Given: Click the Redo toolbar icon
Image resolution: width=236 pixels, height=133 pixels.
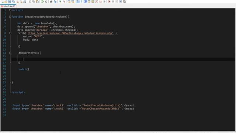Looking at the screenshot, I should [x=46, y=1].
